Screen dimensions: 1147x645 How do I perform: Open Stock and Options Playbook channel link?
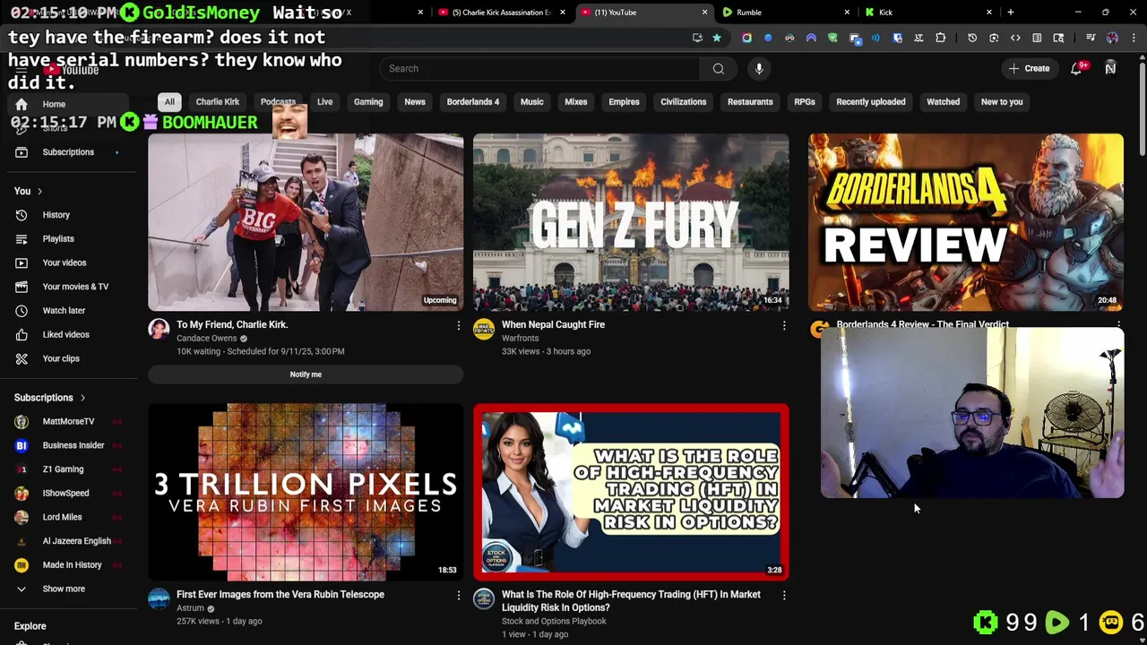(x=554, y=622)
